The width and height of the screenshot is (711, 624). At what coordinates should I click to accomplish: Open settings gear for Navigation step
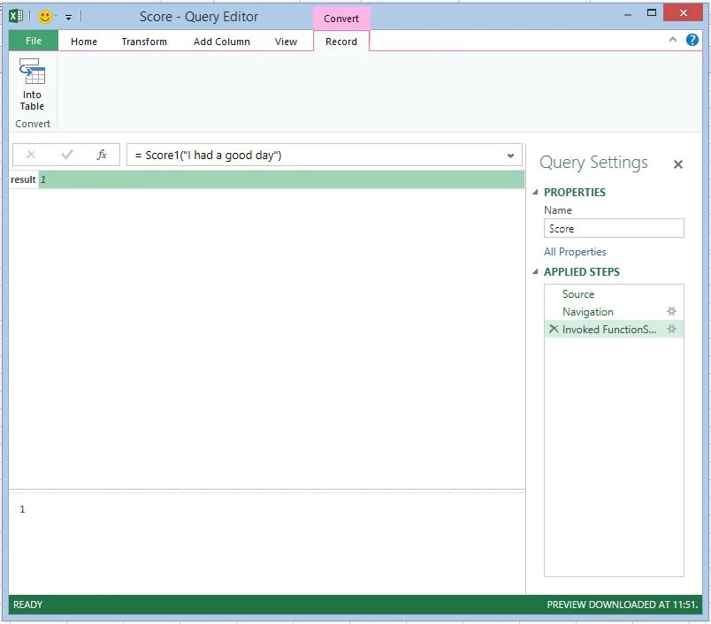(671, 311)
